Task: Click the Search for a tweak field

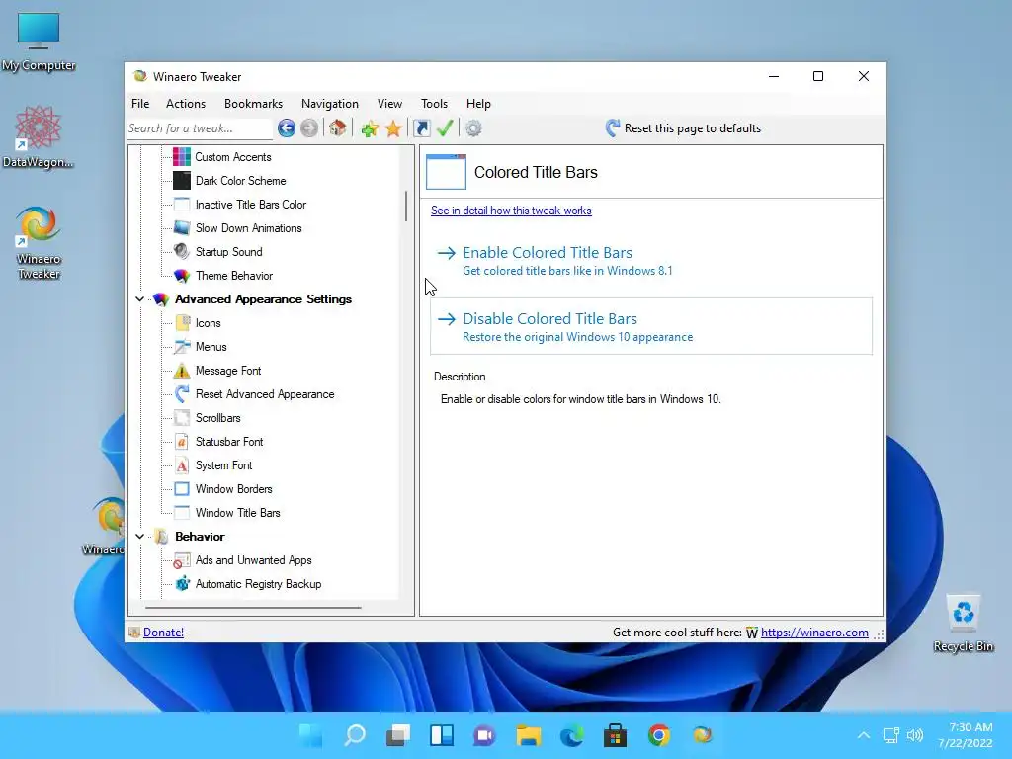Action: (x=200, y=128)
